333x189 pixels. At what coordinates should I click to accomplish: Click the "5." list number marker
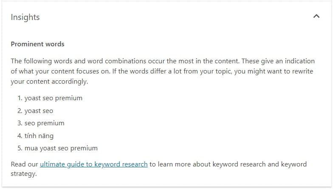click(x=20, y=148)
